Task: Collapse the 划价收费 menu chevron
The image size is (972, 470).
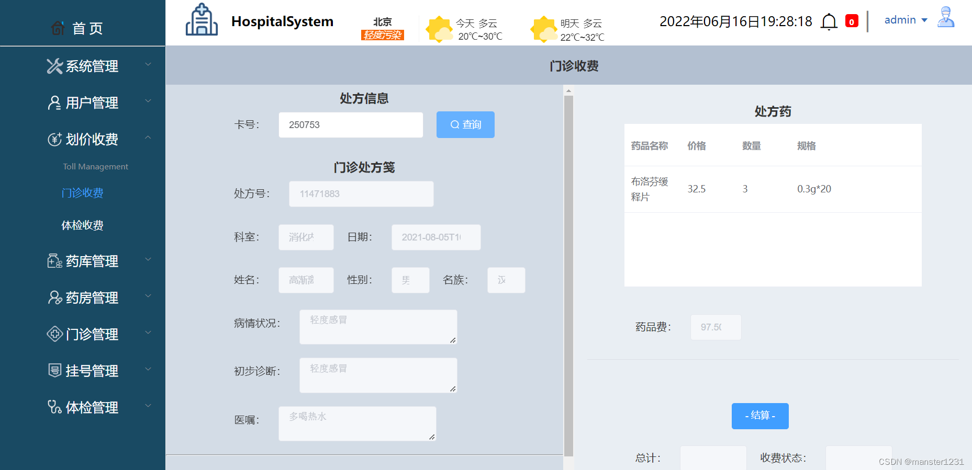Action: (148, 137)
